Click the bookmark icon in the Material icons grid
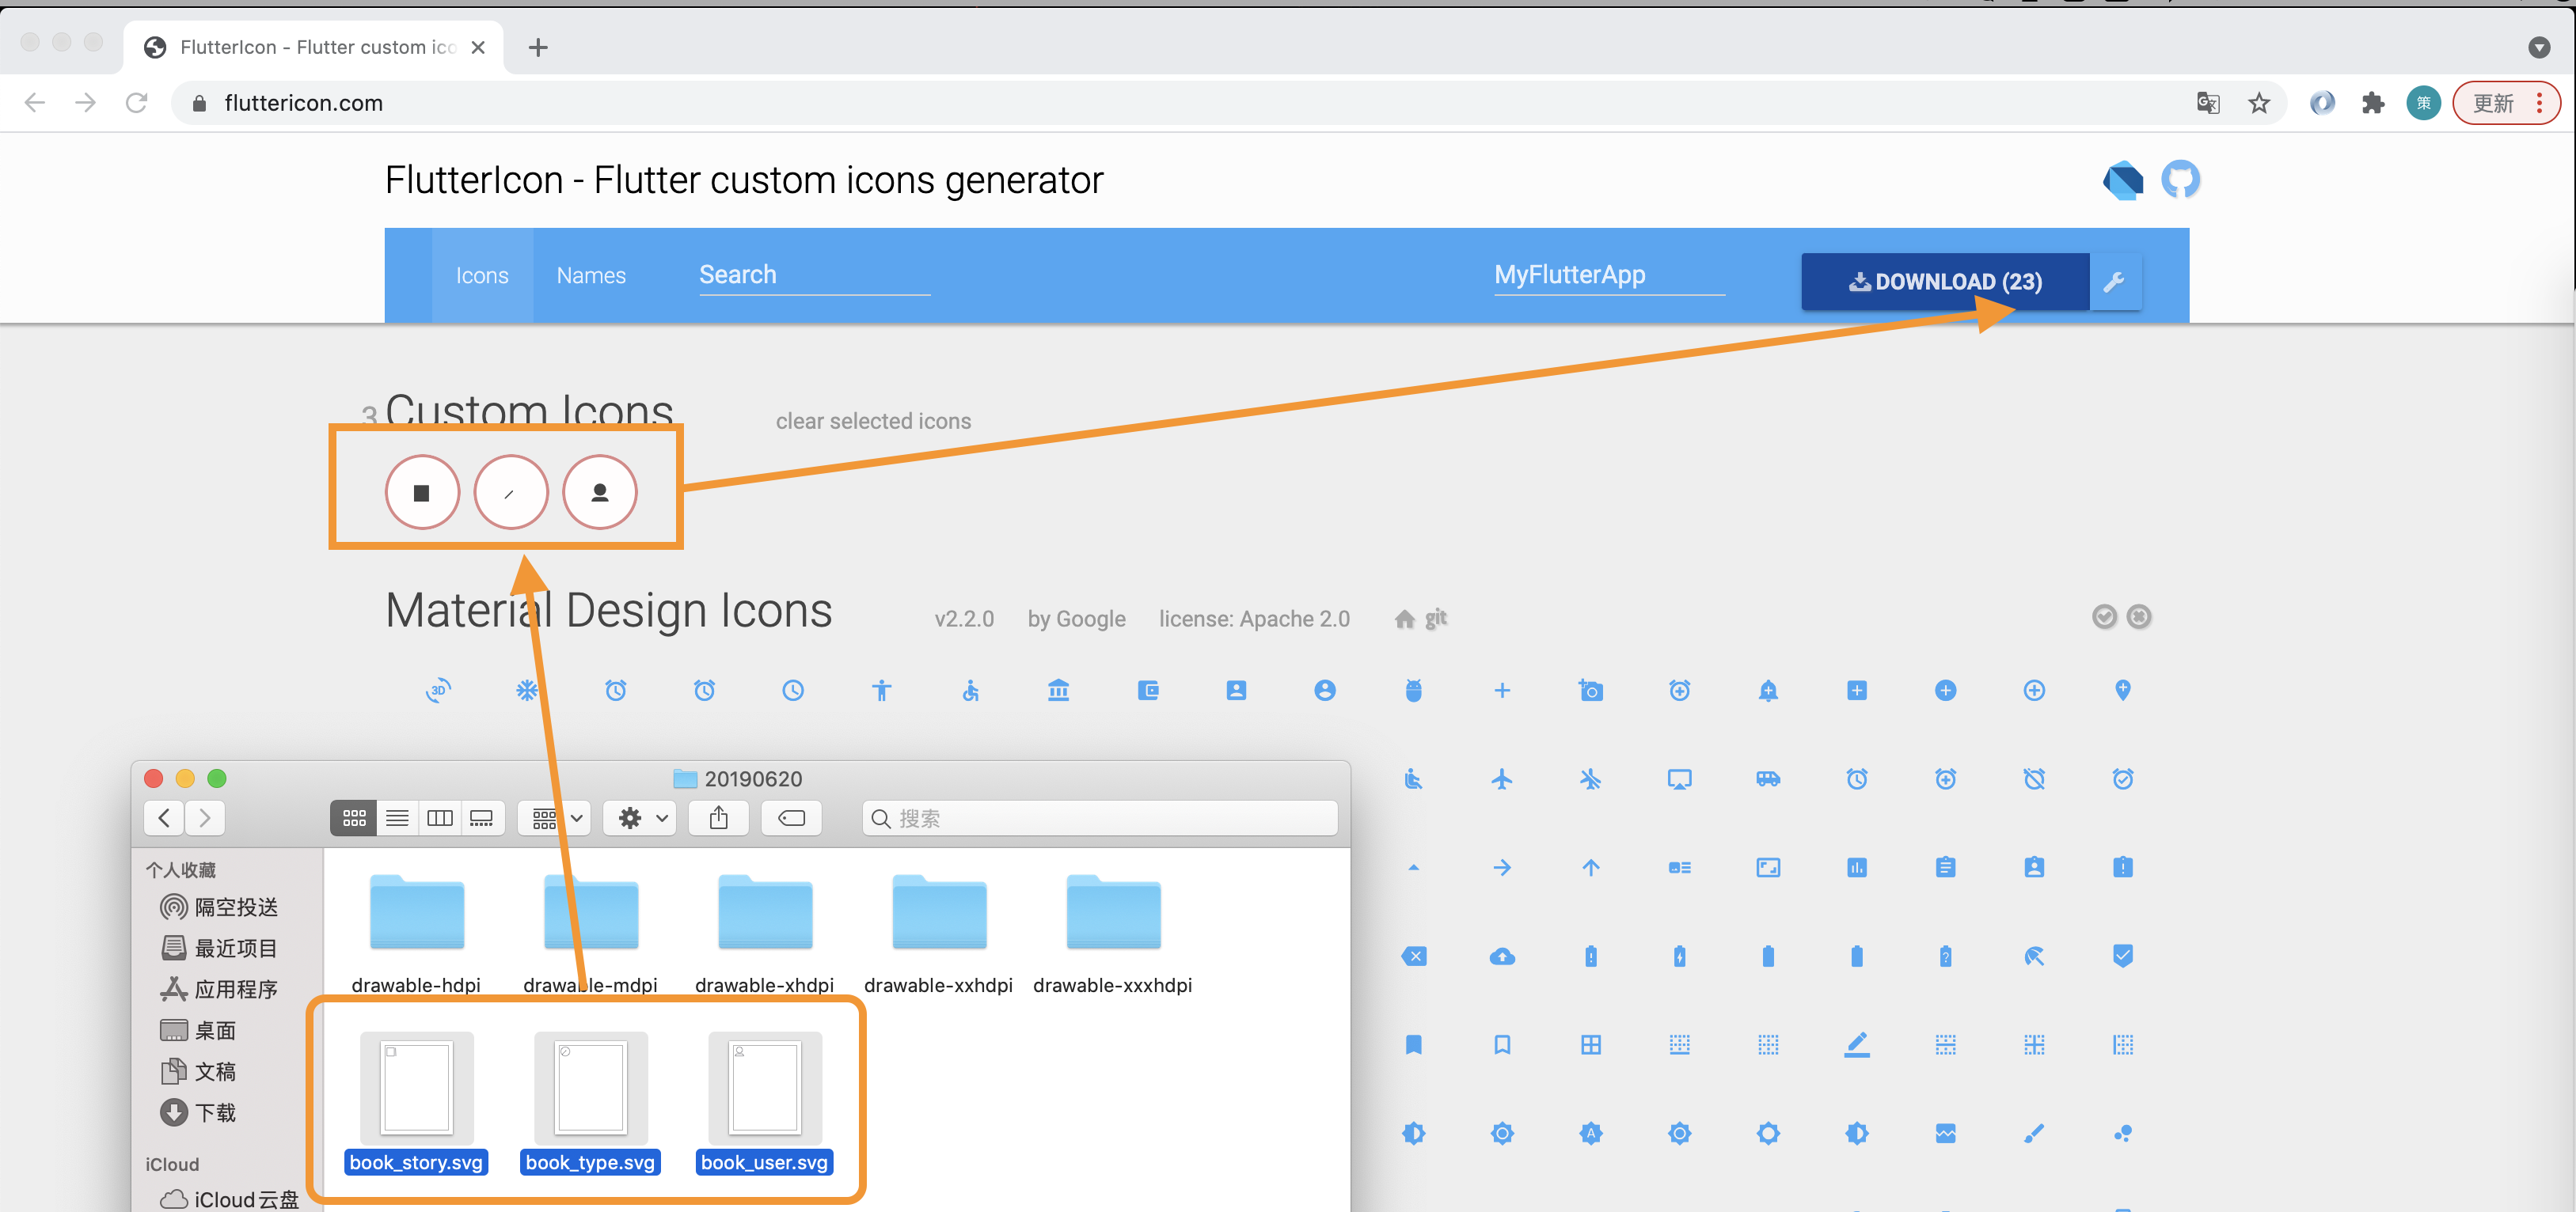Screen dimensions: 2576x1212 coord(1413,1044)
